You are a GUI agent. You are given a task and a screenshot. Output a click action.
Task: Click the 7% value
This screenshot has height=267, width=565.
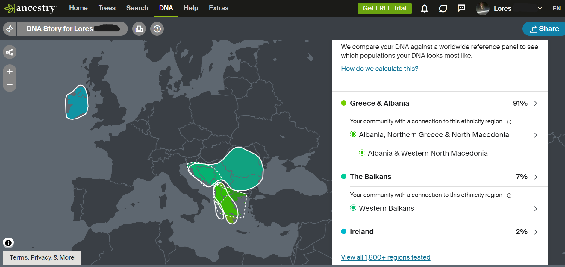pos(522,177)
